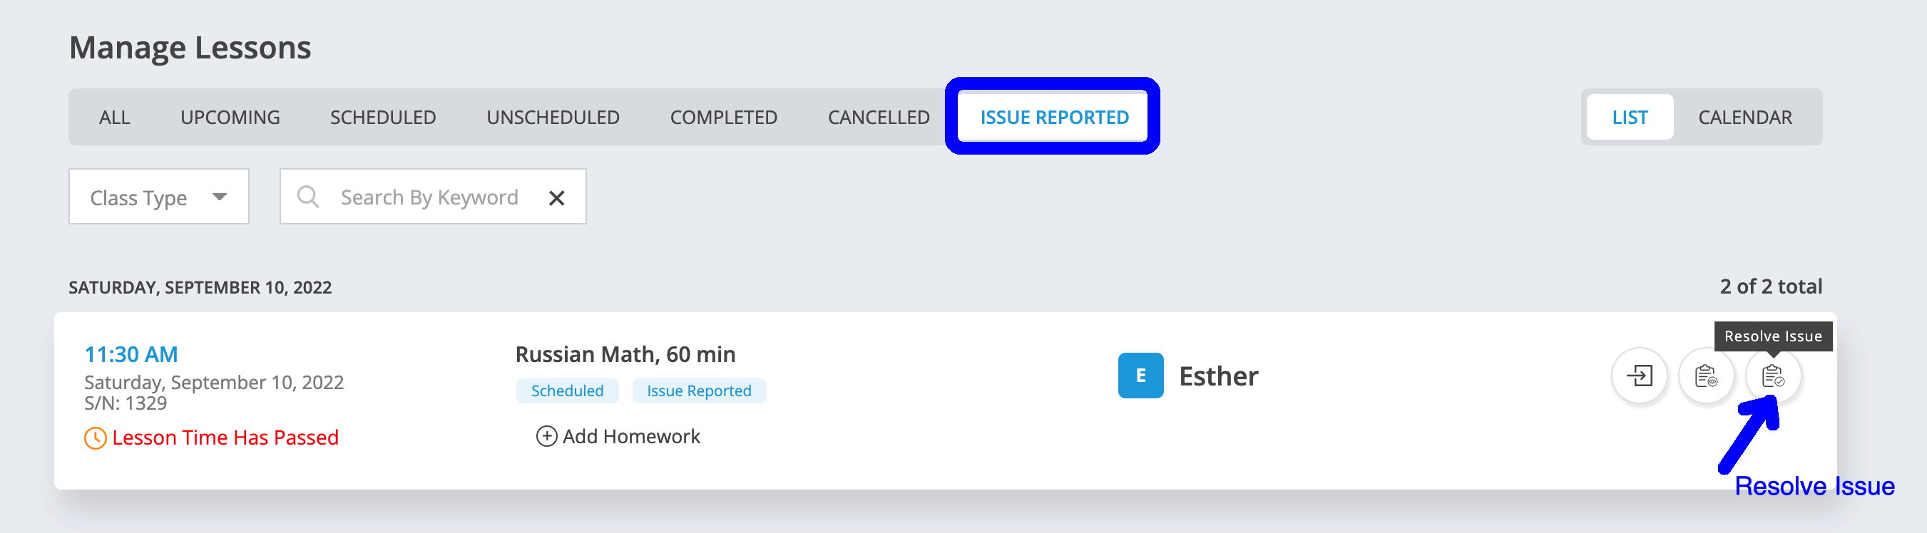Switch to CALENDAR view
1927x533 pixels.
1744,118
